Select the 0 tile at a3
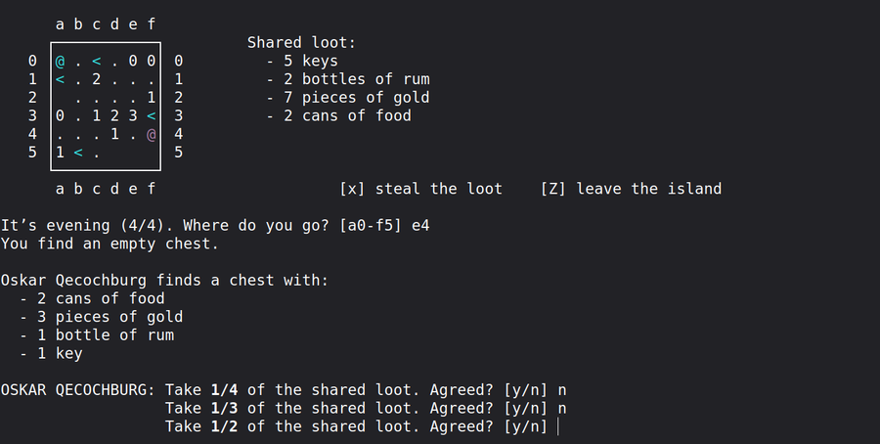880x444 pixels. (60, 116)
